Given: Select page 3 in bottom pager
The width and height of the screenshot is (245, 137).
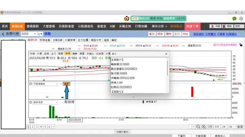Looking at the screenshot, I should [x=37, y=126].
